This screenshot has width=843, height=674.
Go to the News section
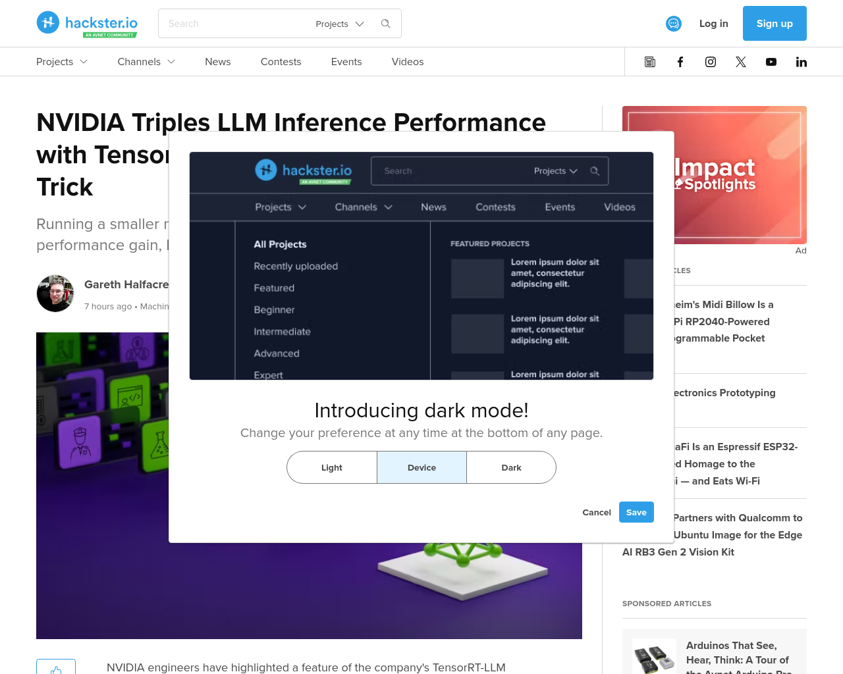point(218,62)
